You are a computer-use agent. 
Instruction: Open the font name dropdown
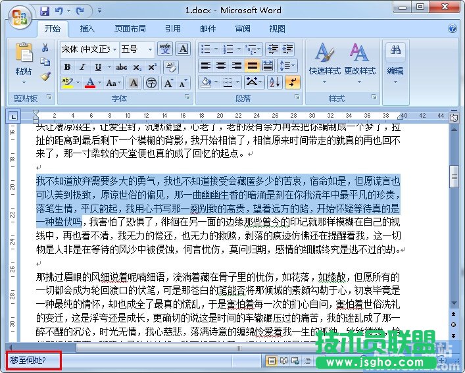point(114,50)
